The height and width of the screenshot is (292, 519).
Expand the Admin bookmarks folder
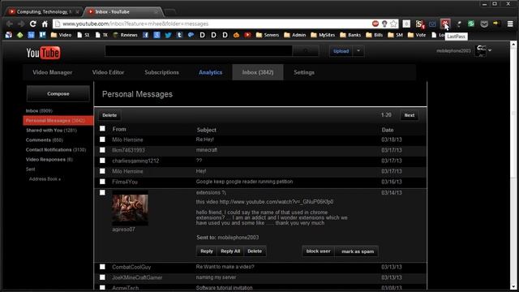[295, 35]
